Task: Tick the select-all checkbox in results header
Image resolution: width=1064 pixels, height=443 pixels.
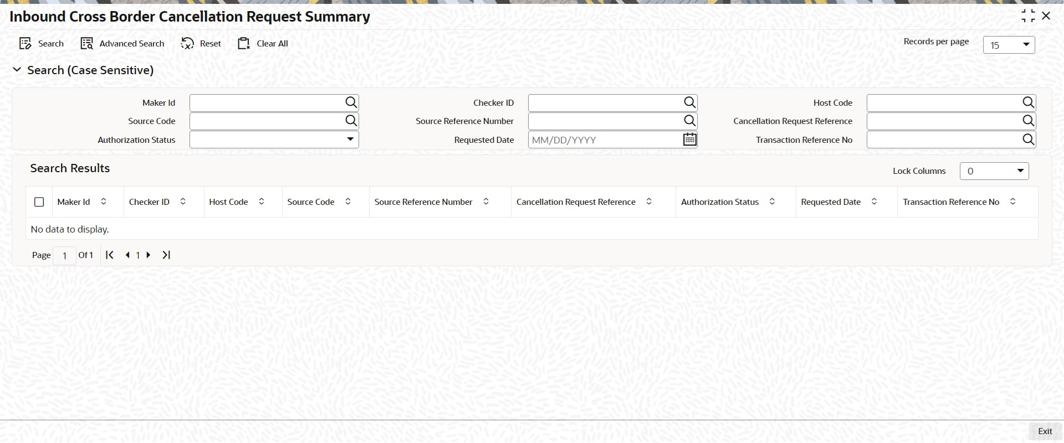Action: point(39,202)
